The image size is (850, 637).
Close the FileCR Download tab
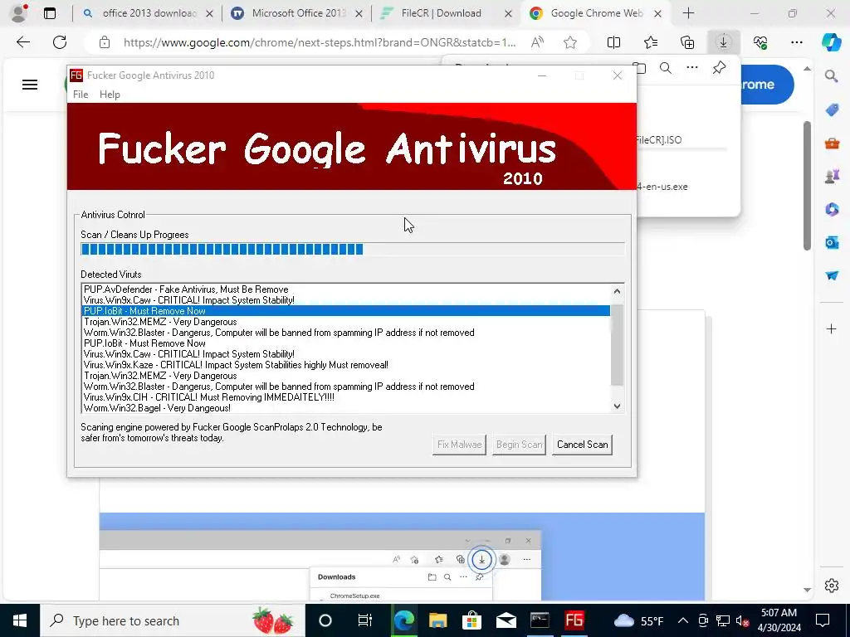(x=508, y=14)
